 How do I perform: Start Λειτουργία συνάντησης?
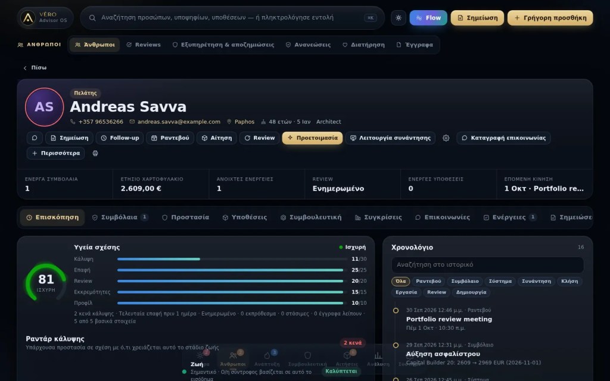coord(391,138)
